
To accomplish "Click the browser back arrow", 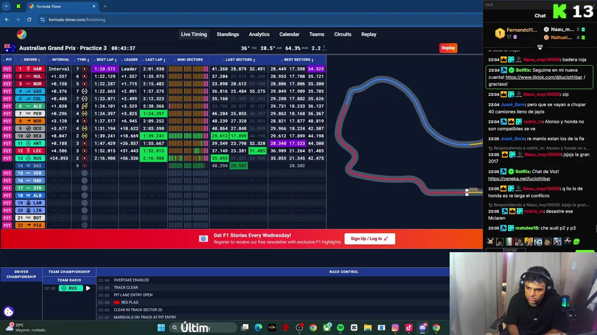I will [x=7, y=20].
